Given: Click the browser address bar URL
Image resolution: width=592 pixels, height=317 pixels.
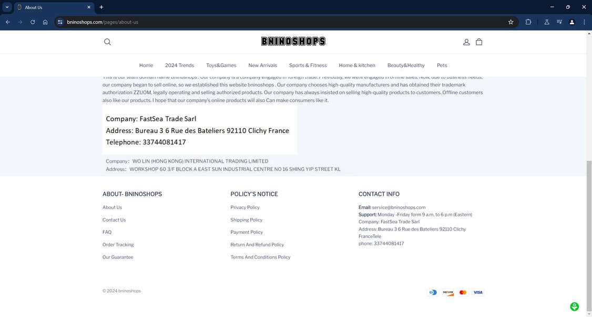Looking at the screenshot, I should coord(103,22).
